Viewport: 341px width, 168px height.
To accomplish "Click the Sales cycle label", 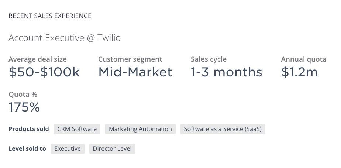I will point(209,59).
